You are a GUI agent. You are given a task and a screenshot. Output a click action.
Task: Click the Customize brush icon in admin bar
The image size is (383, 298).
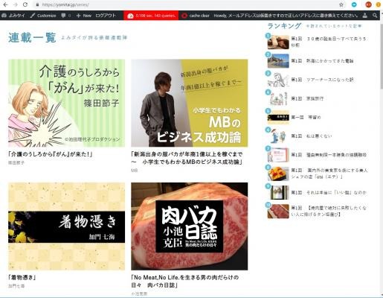[32, 16]
